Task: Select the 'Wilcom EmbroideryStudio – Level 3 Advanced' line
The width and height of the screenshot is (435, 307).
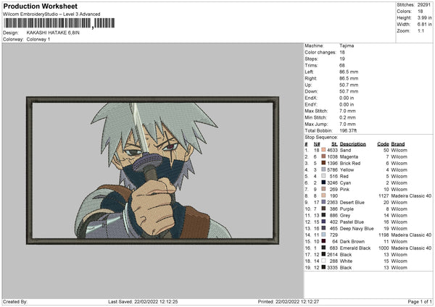Action: [x=51, y=14]
